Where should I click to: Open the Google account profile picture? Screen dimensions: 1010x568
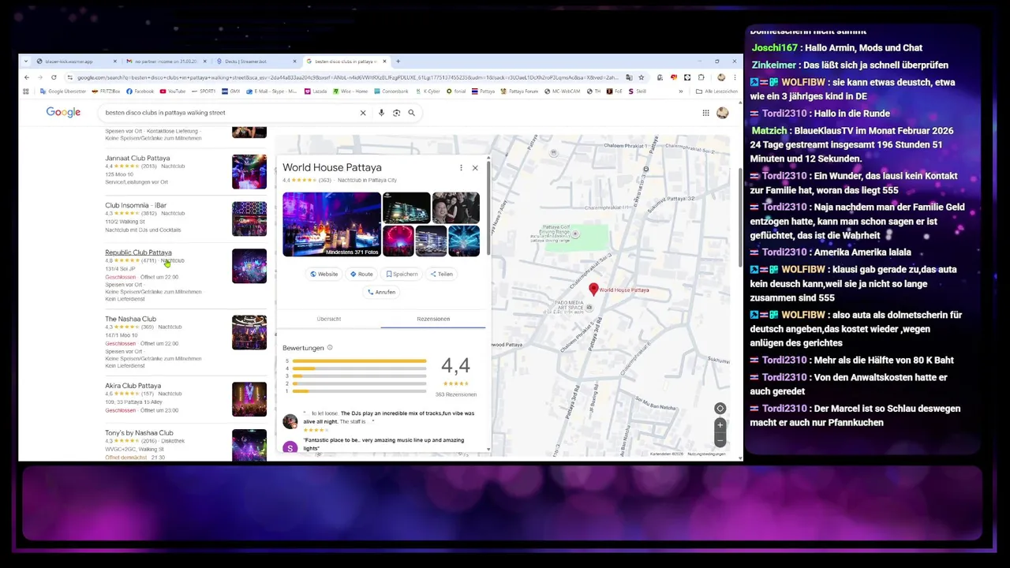click(723, 113)
